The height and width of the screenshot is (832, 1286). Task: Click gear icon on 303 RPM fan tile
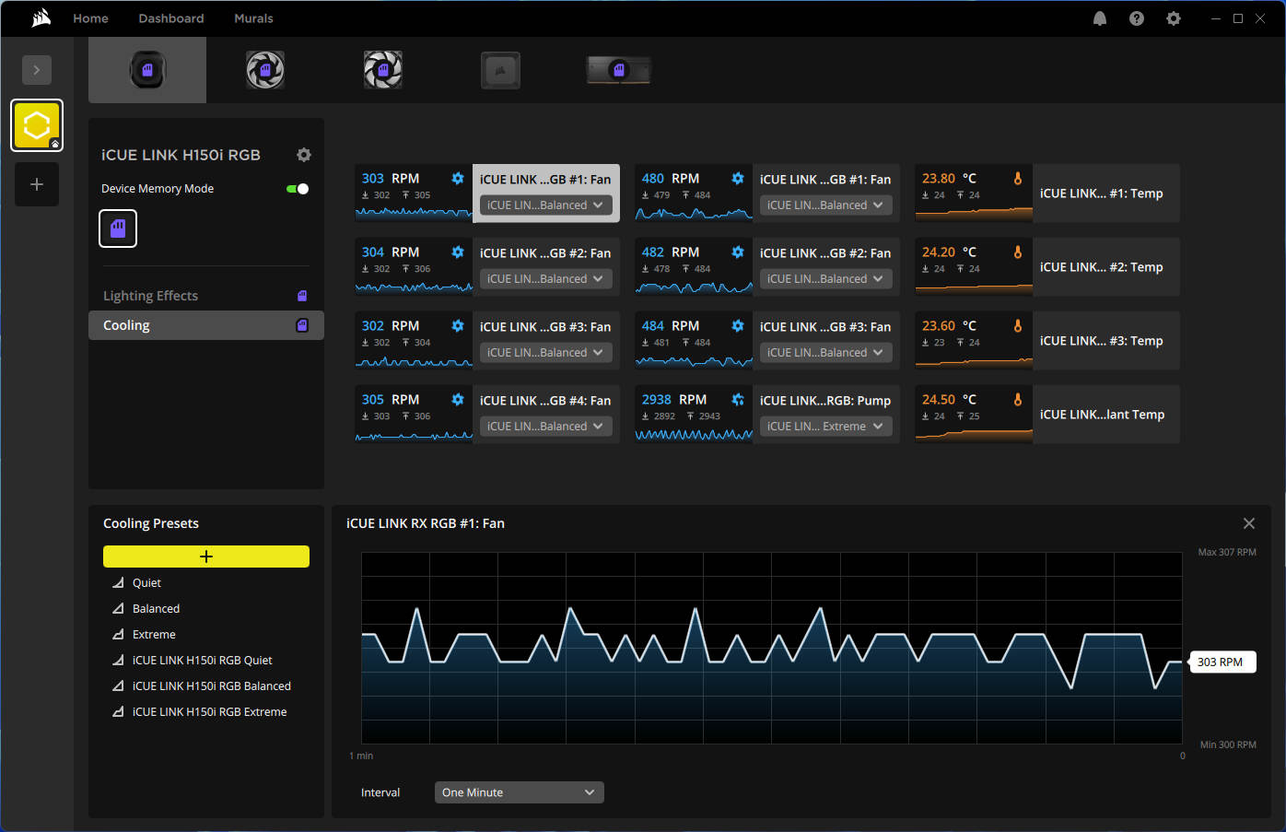pyautogui.click(x=458, y=178)
